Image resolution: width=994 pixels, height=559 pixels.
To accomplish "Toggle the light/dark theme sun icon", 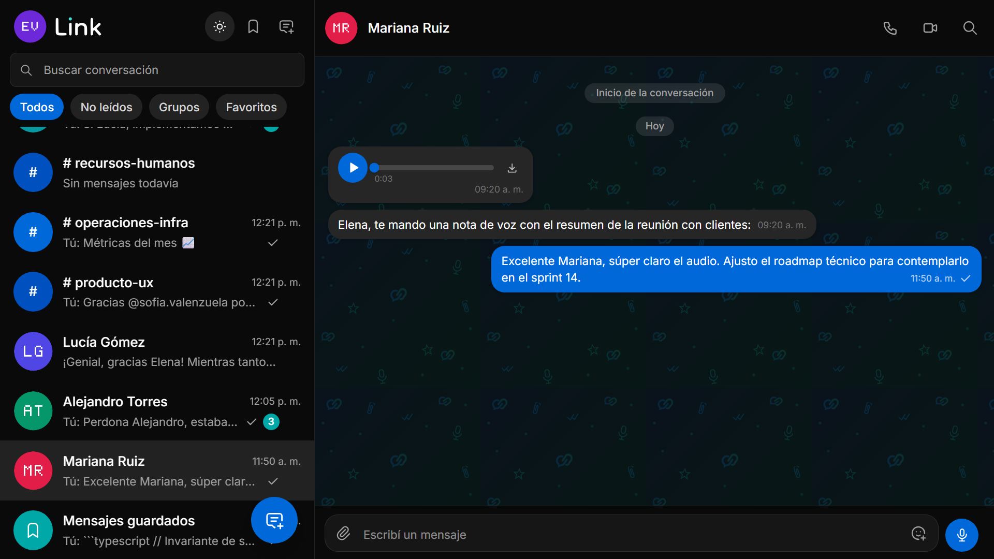I will [x=220, y=27].
